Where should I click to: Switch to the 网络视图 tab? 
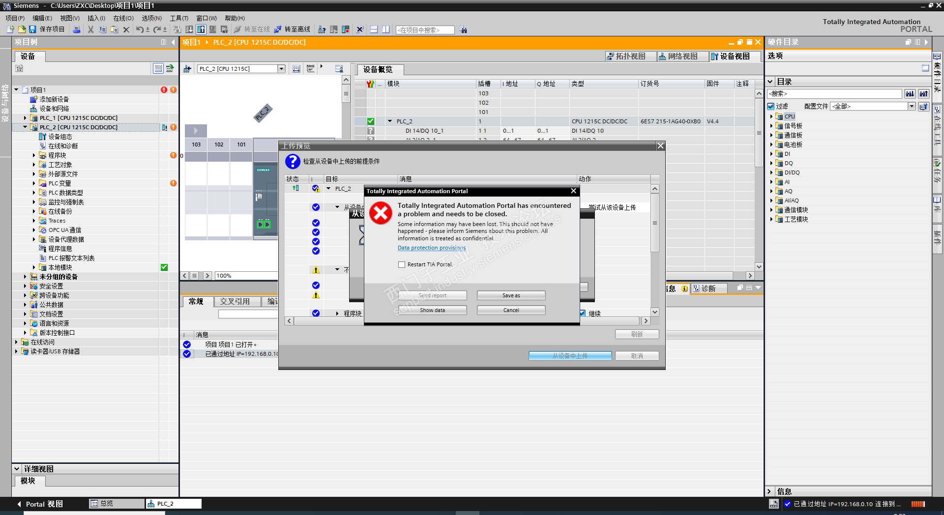(683, 57)
